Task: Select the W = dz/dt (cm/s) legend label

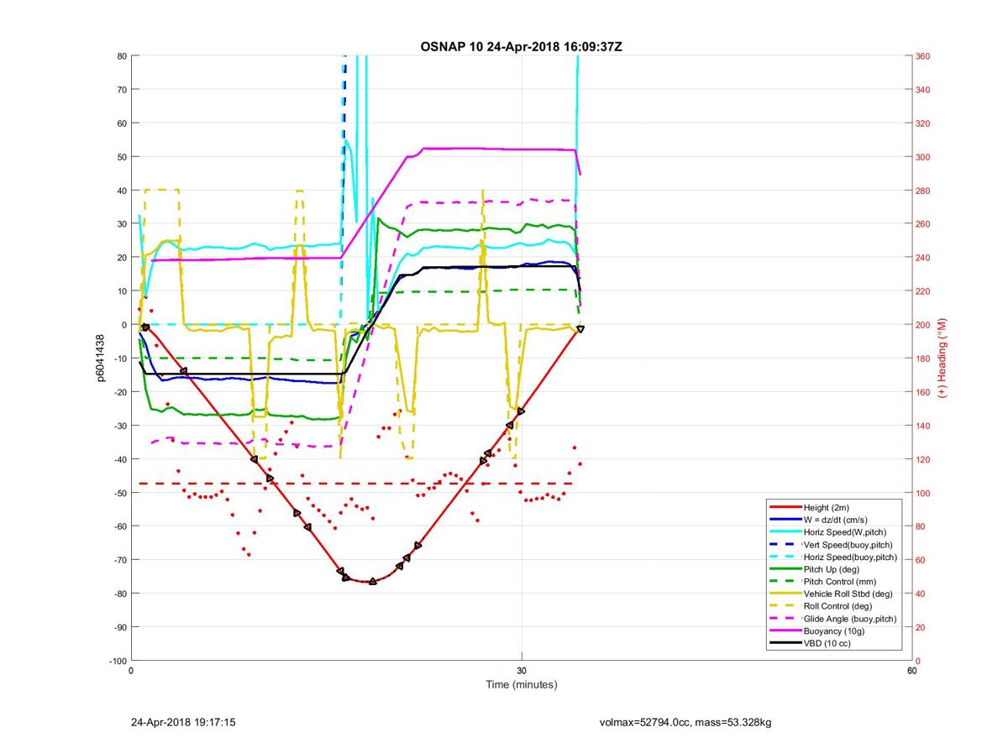Action: (x=837, y=520)
